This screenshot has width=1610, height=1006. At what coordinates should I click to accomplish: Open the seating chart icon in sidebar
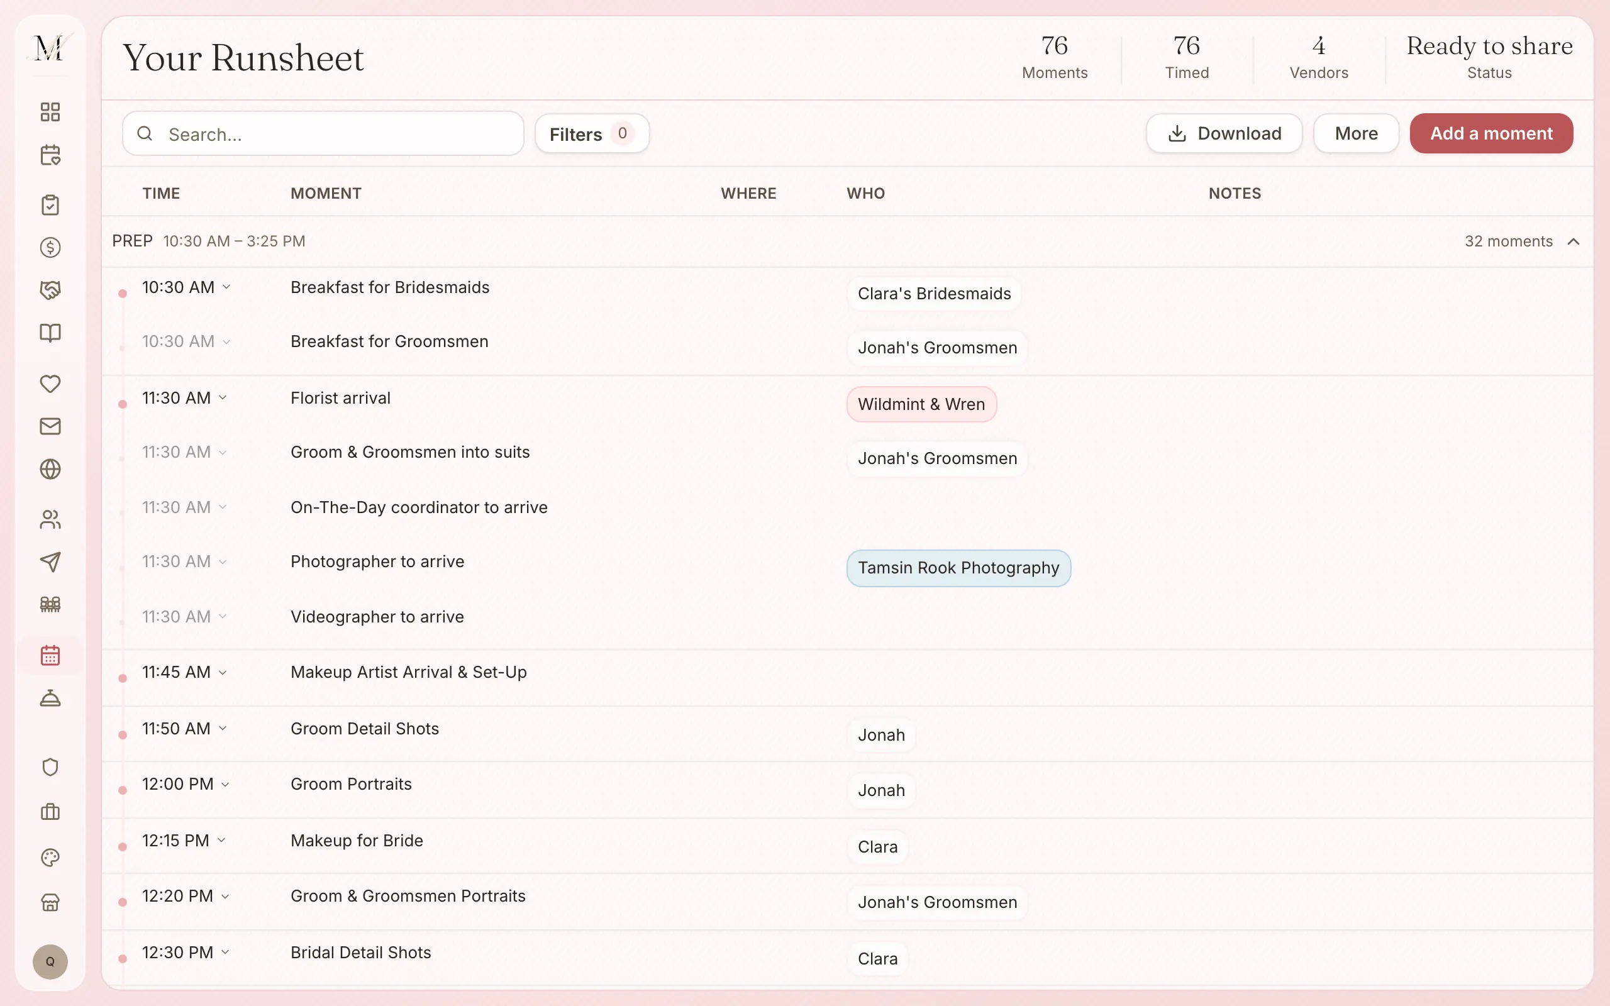[x=50, y=605]
